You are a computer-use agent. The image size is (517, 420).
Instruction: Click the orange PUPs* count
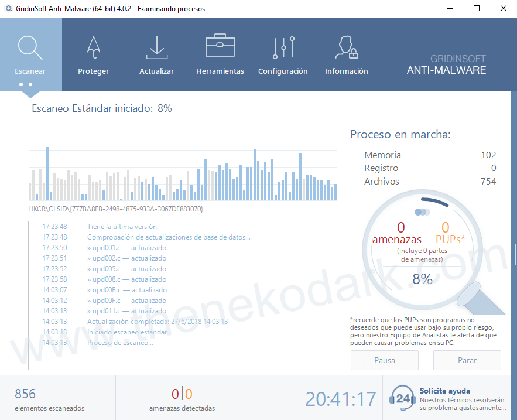coord(446,227)
